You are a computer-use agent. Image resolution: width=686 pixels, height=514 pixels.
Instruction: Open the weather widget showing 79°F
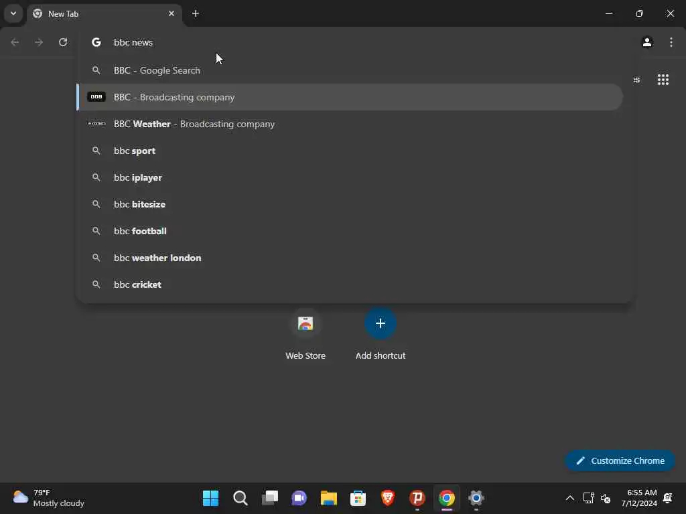48,498
